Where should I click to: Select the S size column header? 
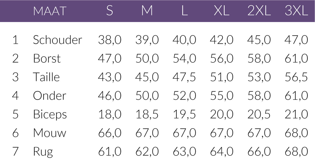pyautogui.click(x=110, y=11)
